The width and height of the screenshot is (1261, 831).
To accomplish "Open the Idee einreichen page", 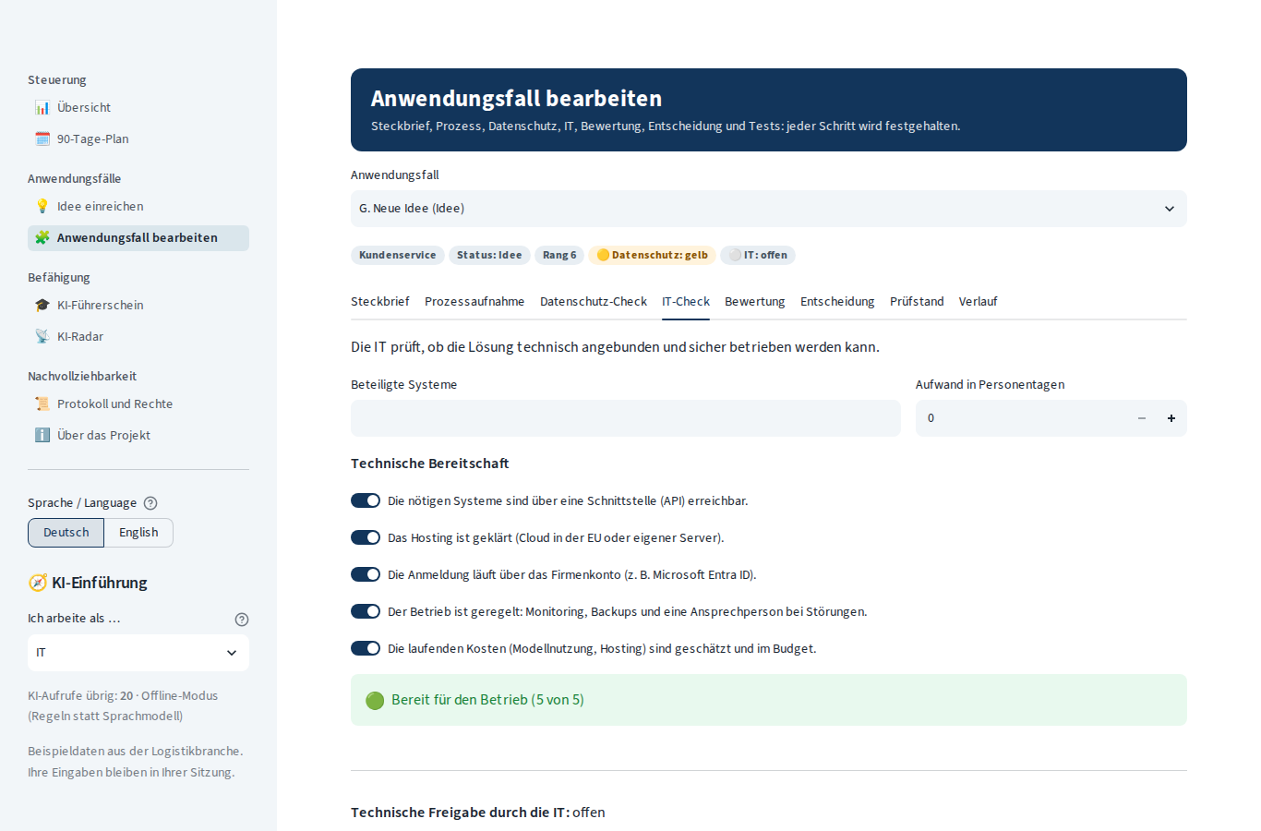I will coord(138,207).
